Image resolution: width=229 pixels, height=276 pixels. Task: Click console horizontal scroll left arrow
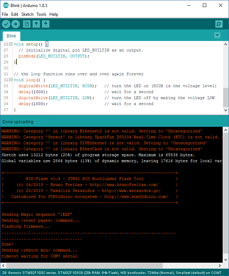[3, 265]
